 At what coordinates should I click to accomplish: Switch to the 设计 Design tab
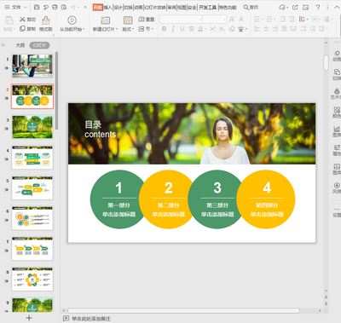[118, 8]
